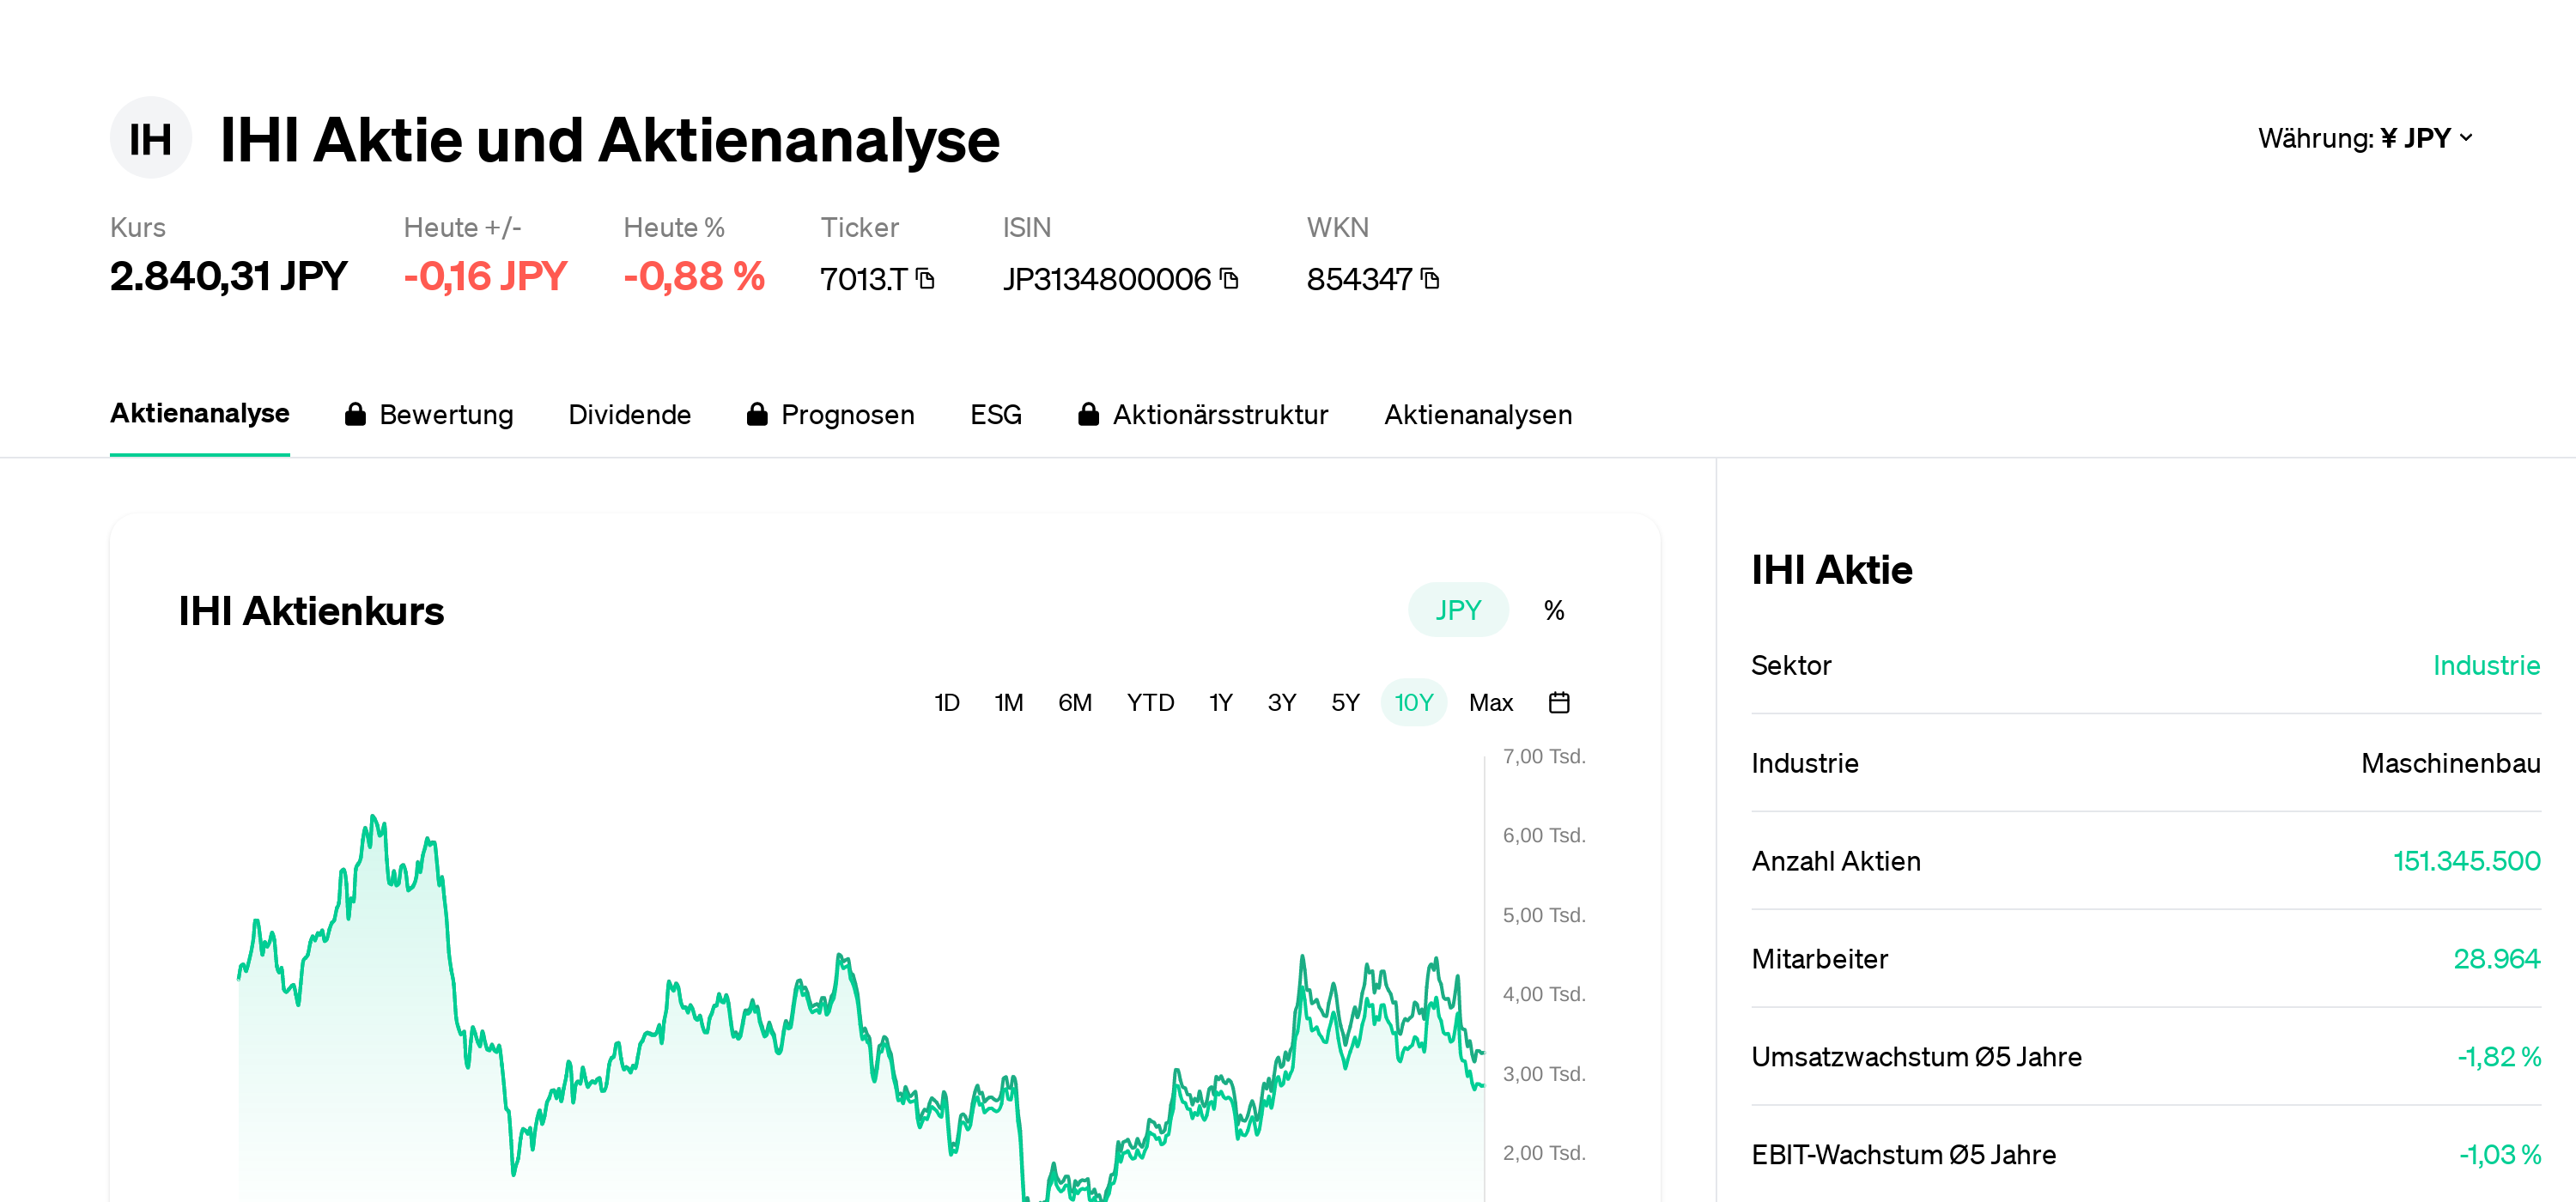2576x1202 pixels.
Task: Follow the Industrie sector link
Action: pyautogui.click(x=2486, y=666)
